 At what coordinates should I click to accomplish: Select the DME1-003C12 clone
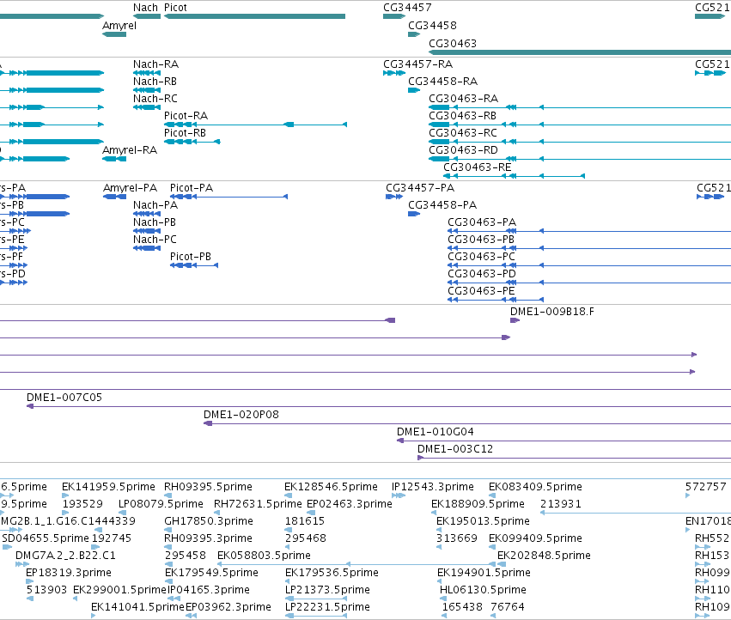(575, 458)
